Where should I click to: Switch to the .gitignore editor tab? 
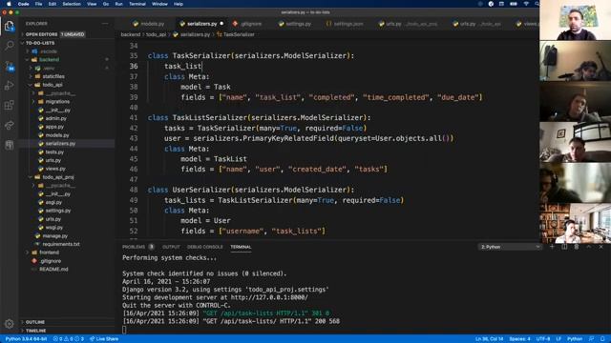(x=247, y=24)
